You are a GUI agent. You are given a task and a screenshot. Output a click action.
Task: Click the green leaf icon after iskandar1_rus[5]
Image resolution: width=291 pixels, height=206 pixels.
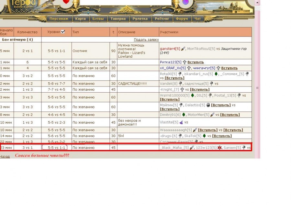[x=216, y=74]
